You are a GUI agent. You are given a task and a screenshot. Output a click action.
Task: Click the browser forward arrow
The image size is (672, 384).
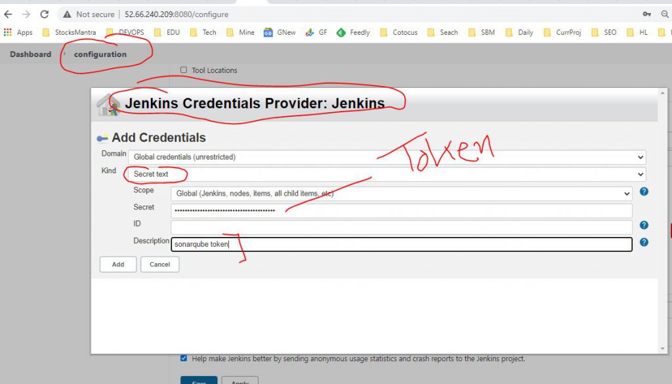point(26,14)
